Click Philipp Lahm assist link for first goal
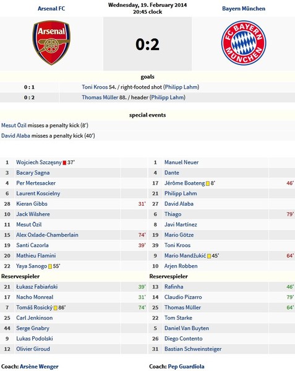The image size is (295, 371). point(182,87)
